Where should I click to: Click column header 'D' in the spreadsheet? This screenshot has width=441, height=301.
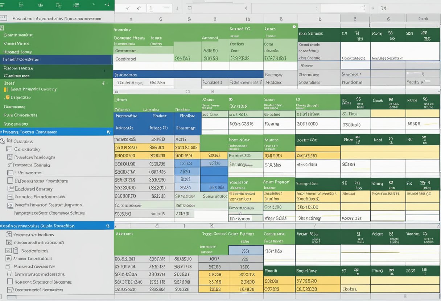pyautogui.click(x=320, y=19)
